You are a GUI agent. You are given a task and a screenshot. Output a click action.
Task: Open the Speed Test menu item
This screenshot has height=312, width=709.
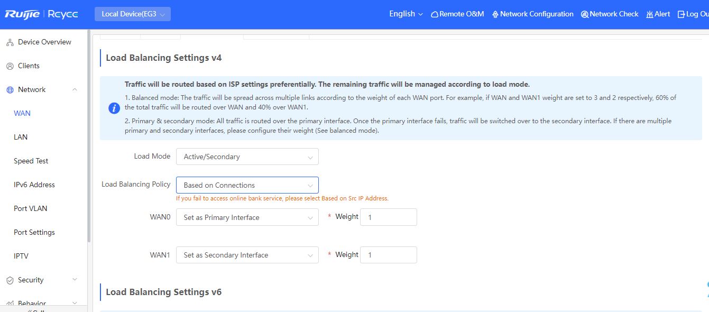31,161
